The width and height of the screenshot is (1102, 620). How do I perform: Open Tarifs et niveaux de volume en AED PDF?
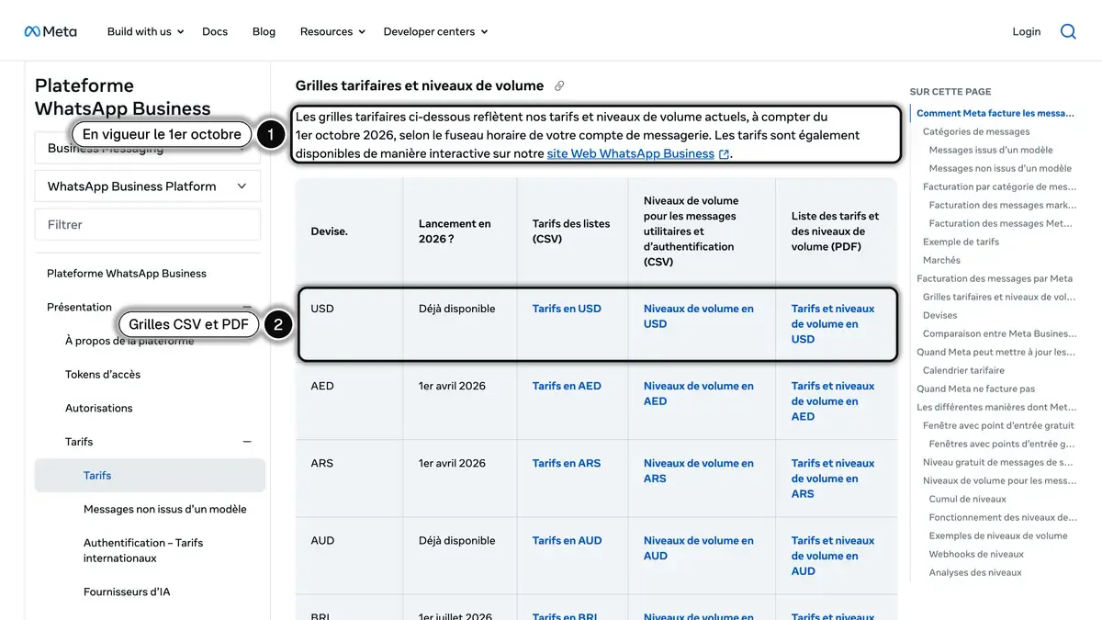click(x=833, y=400)
